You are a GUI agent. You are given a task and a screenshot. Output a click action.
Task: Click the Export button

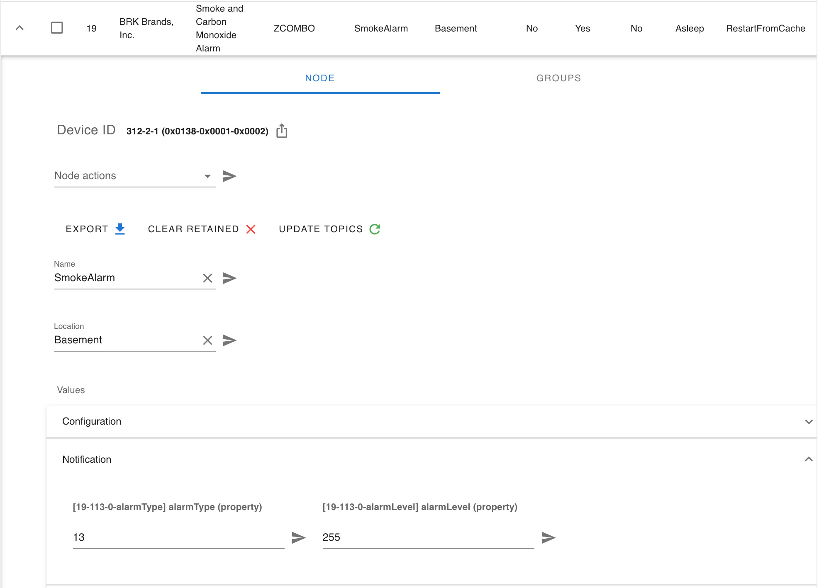point(95,229)
